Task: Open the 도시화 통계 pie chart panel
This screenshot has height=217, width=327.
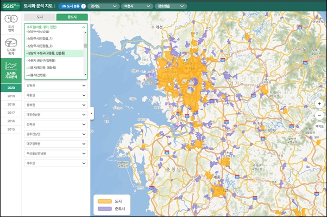Action: (11, 47)
